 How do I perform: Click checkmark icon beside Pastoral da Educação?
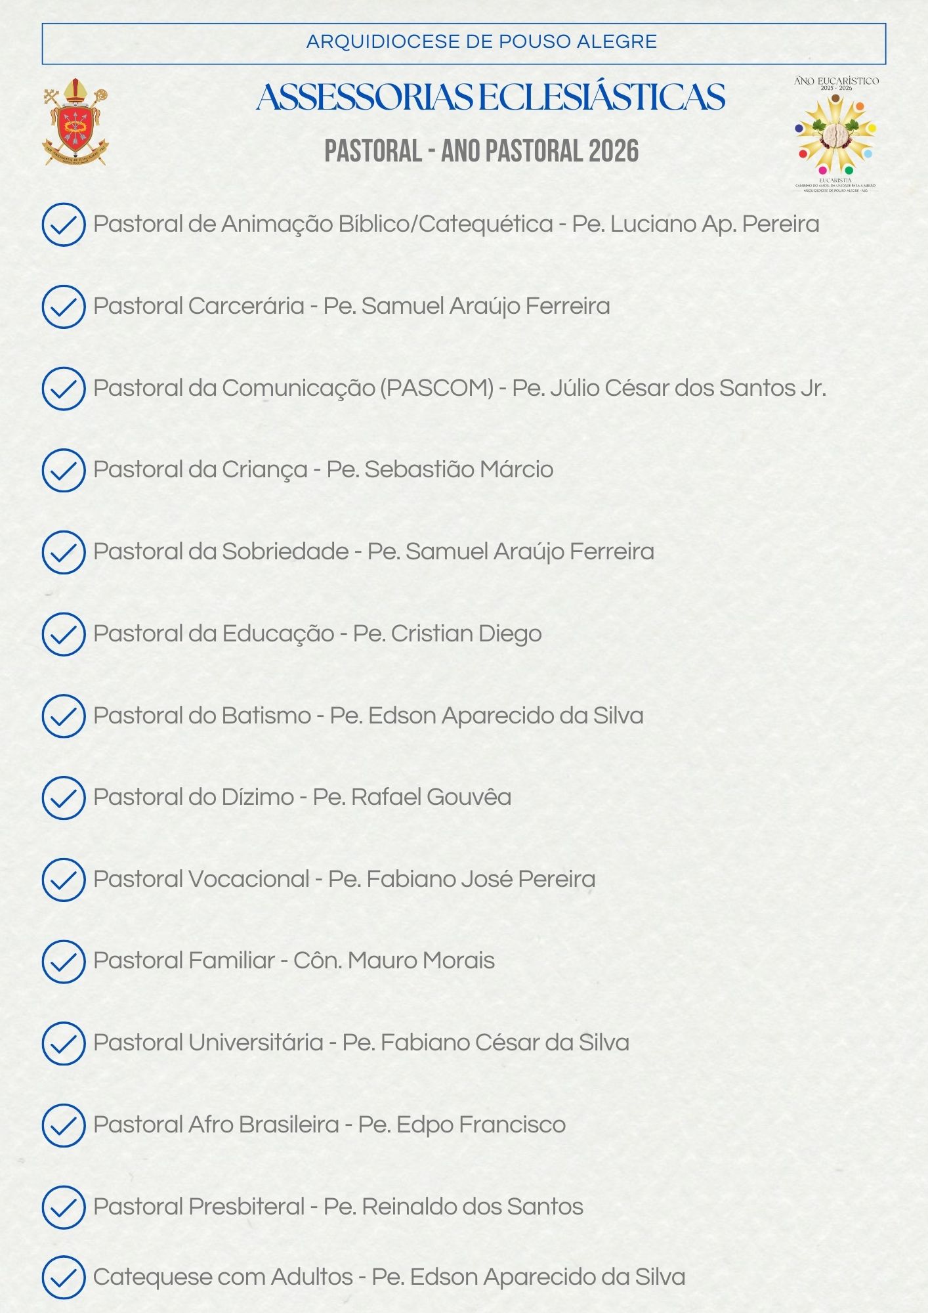coord(64,634)
